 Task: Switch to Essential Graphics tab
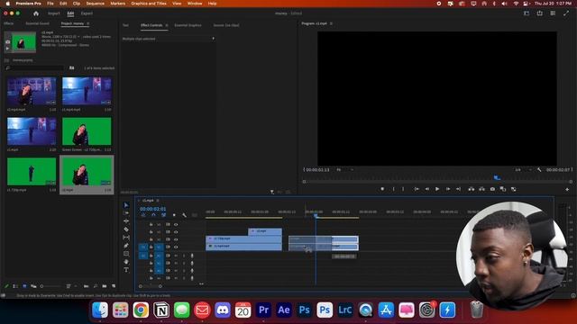188,25
